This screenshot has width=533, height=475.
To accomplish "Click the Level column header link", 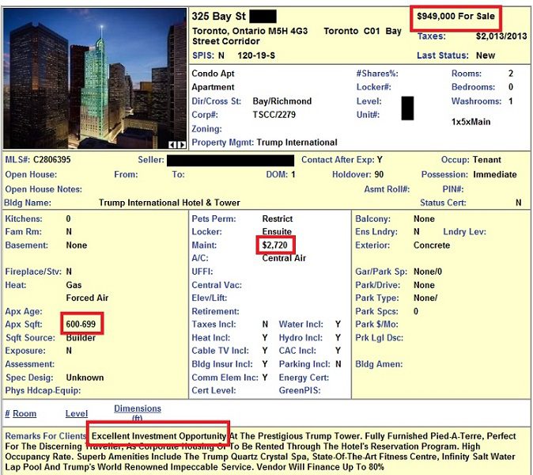I will click(x=77, y=413).
